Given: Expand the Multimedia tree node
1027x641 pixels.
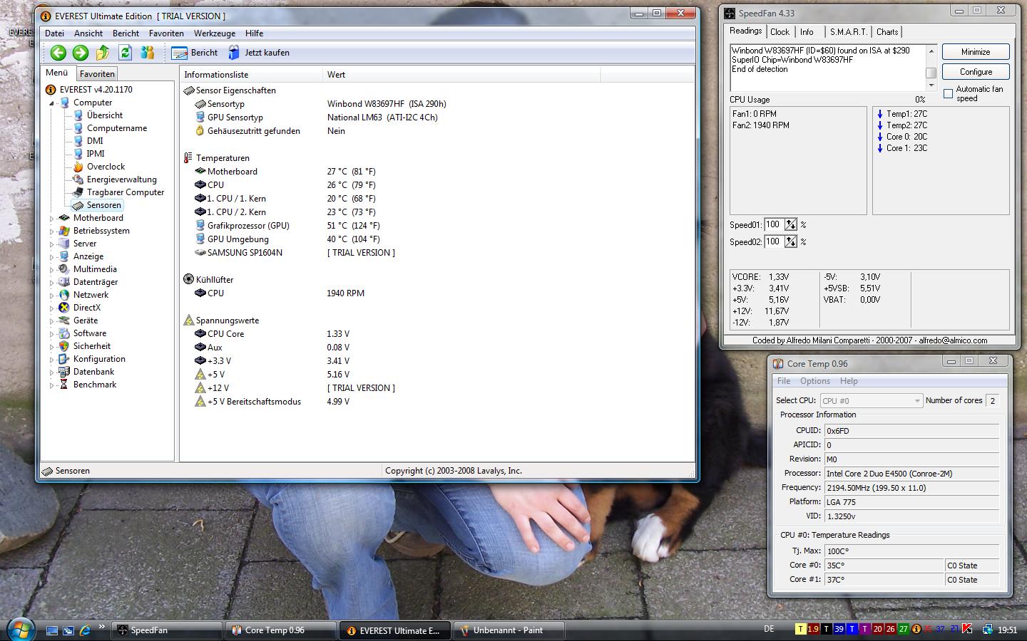Looking at the screenshot, I should [52, 270].
